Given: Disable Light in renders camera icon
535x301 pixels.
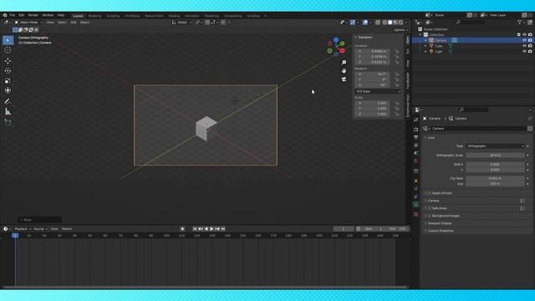Looking at the screenshot, I should coord(530,52).
